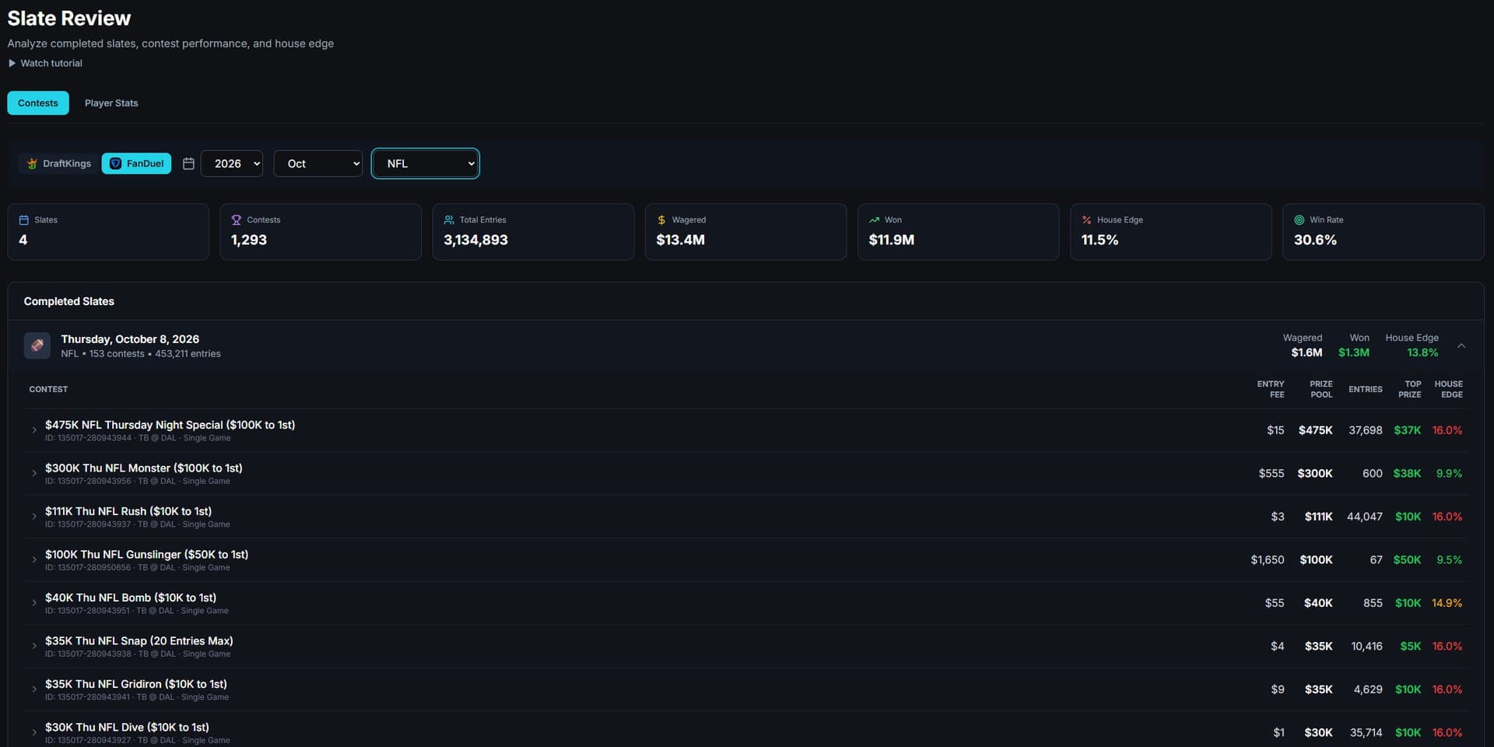Click the $38K top prize cell
The width and height of the screenshot is (1494, 747).
click(x=1407, y=473)
